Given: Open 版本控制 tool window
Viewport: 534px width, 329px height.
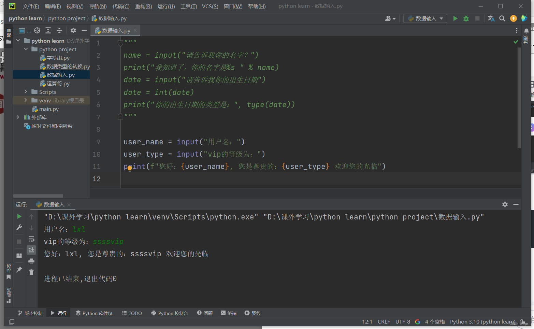Looking at the screenshot, I should point(30,313).
